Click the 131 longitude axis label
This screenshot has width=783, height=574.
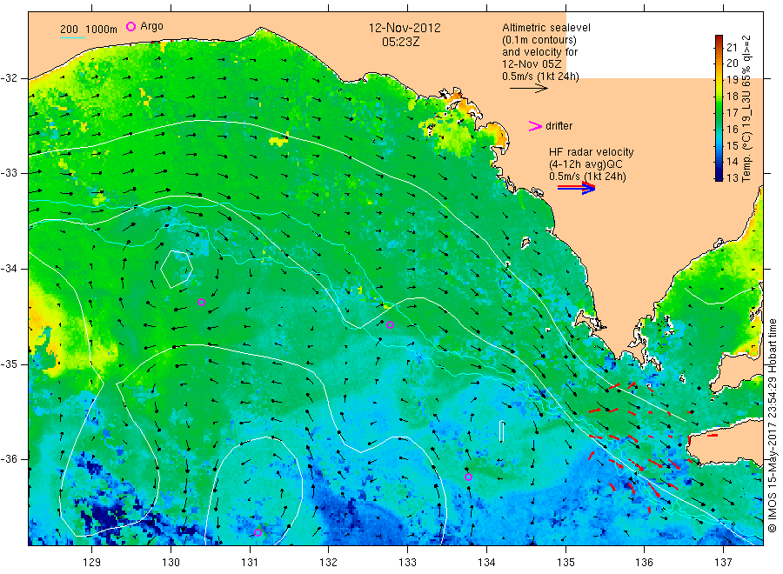[250, 563]
